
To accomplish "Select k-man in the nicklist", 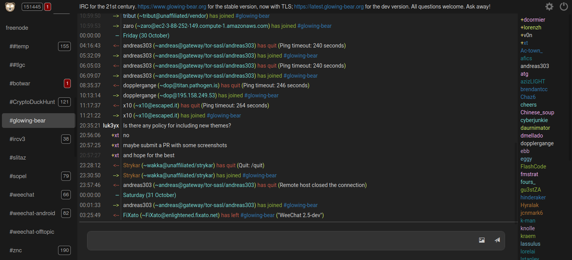I will coord(528,221).
